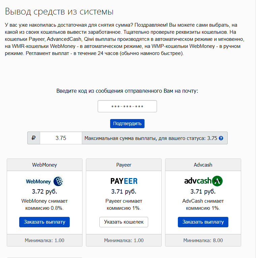Image resolution: width=256 pixels, height=258 pixels.
Task: Click the PAYEER logo image
Action: [124, 181]
